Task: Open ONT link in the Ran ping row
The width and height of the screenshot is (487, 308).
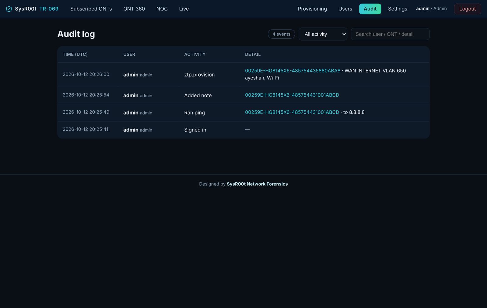Action: (292, 112)
